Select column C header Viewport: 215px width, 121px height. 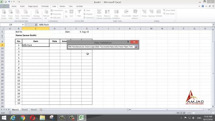(36, 29)
